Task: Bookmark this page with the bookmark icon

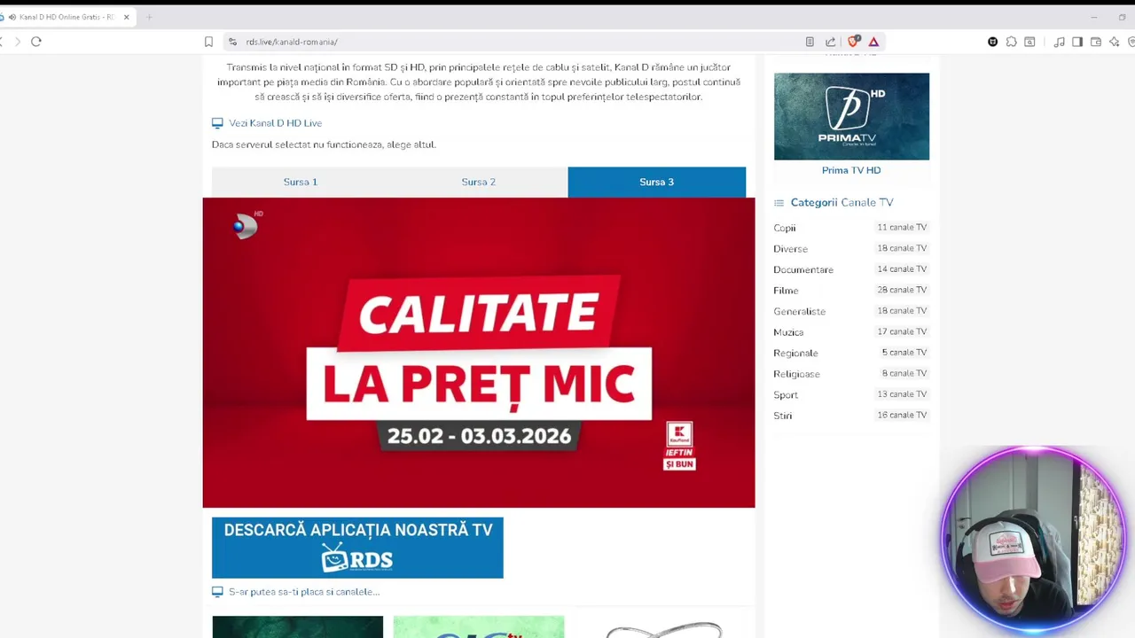Action: (x=208, y=42)
